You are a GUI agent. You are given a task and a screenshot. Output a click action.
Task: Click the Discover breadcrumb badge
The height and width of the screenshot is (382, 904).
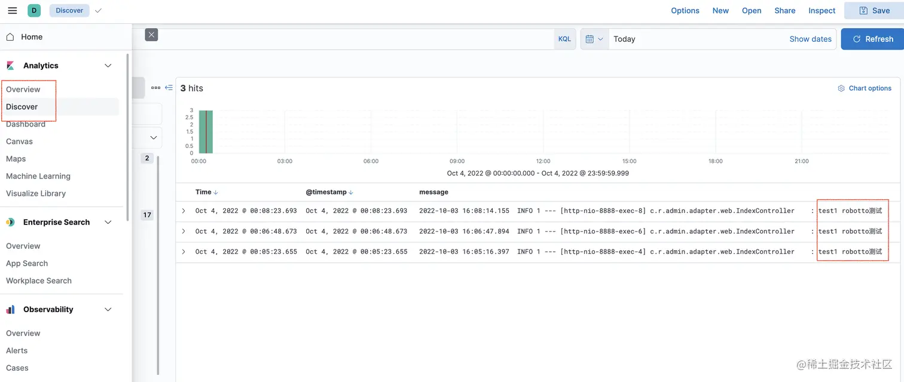coord(69,10)
